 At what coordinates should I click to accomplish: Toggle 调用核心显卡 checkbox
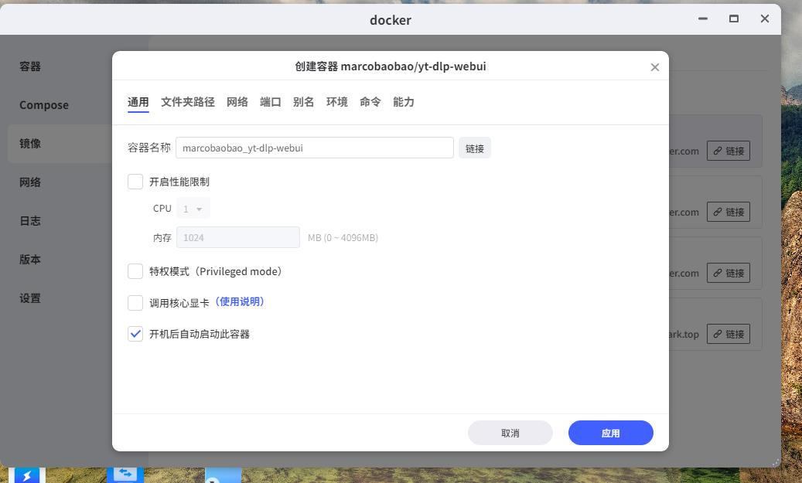point(135,303)
